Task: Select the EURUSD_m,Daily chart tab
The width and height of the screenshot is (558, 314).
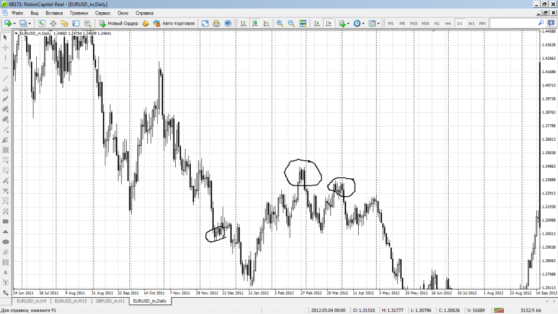Action: click(150, 301)
